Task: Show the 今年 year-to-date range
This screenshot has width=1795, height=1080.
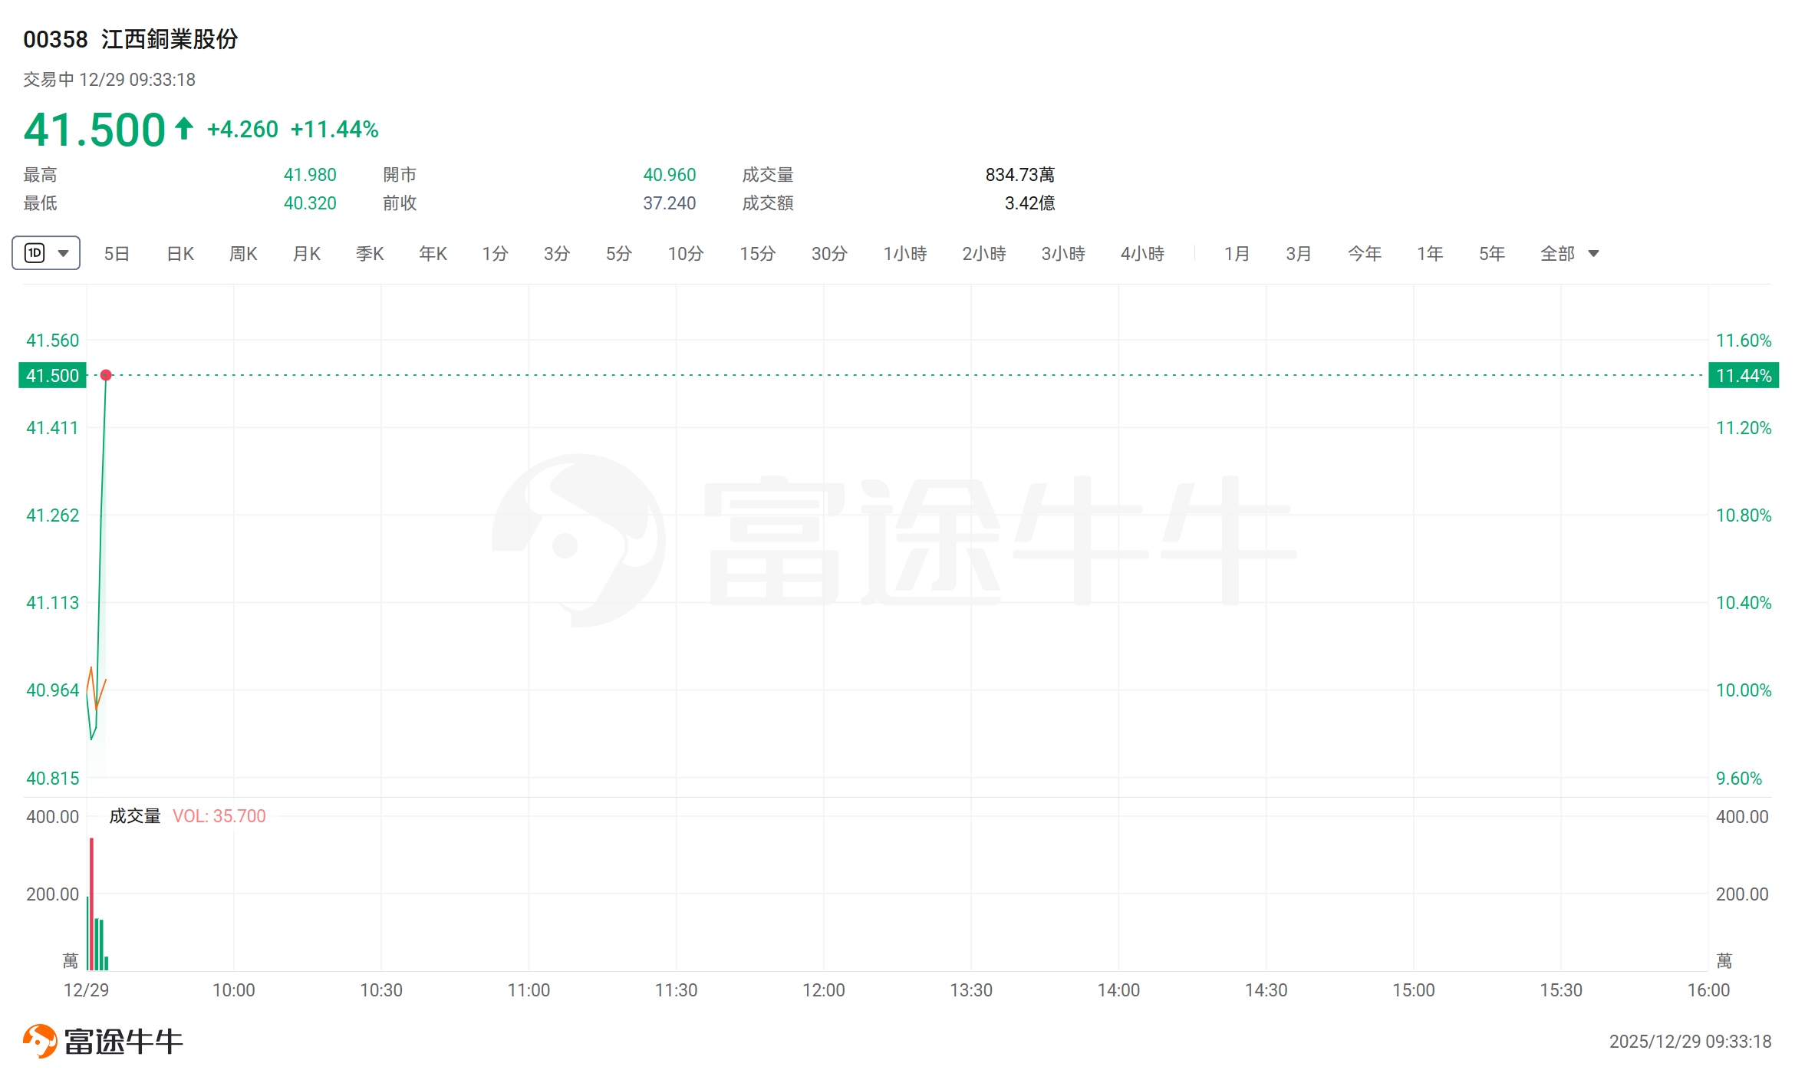Action: [1364, 254]
